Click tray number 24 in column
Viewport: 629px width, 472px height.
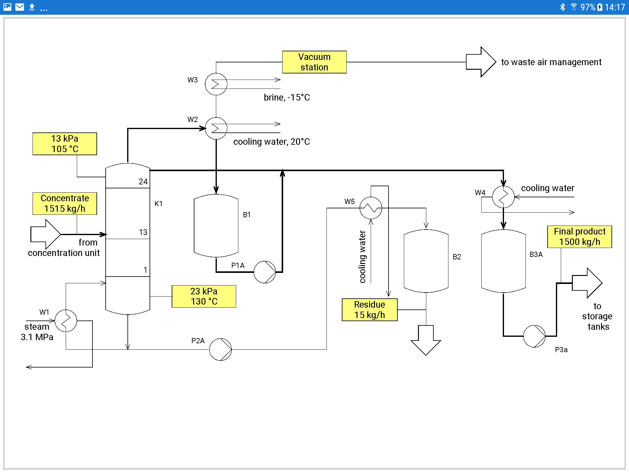tap(143, 182)
